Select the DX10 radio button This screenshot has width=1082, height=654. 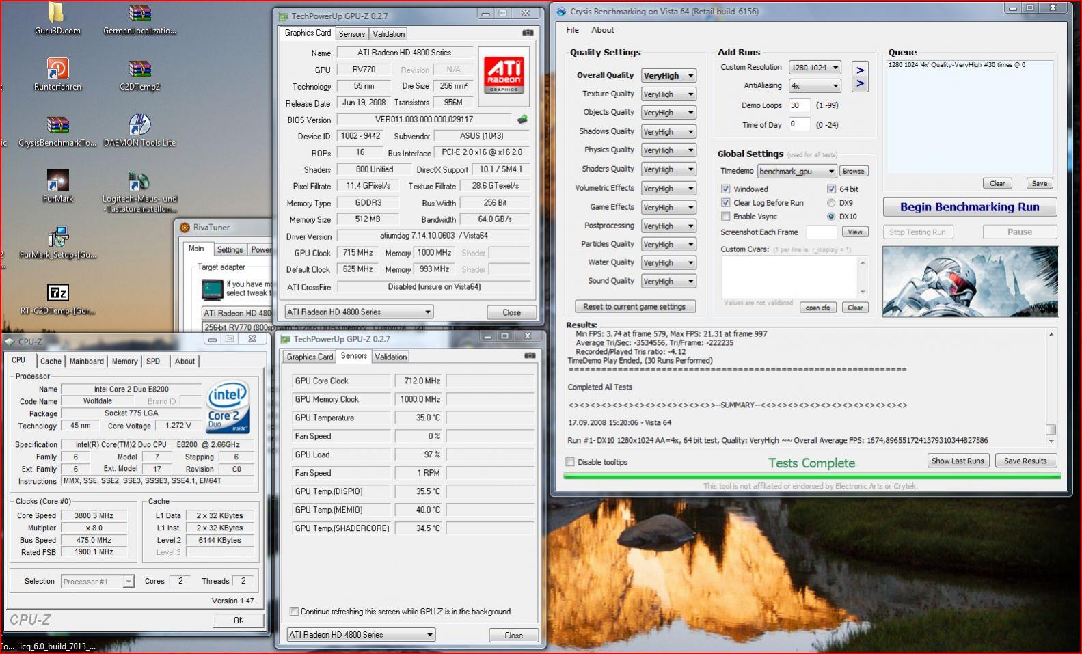tap(831, 216)
